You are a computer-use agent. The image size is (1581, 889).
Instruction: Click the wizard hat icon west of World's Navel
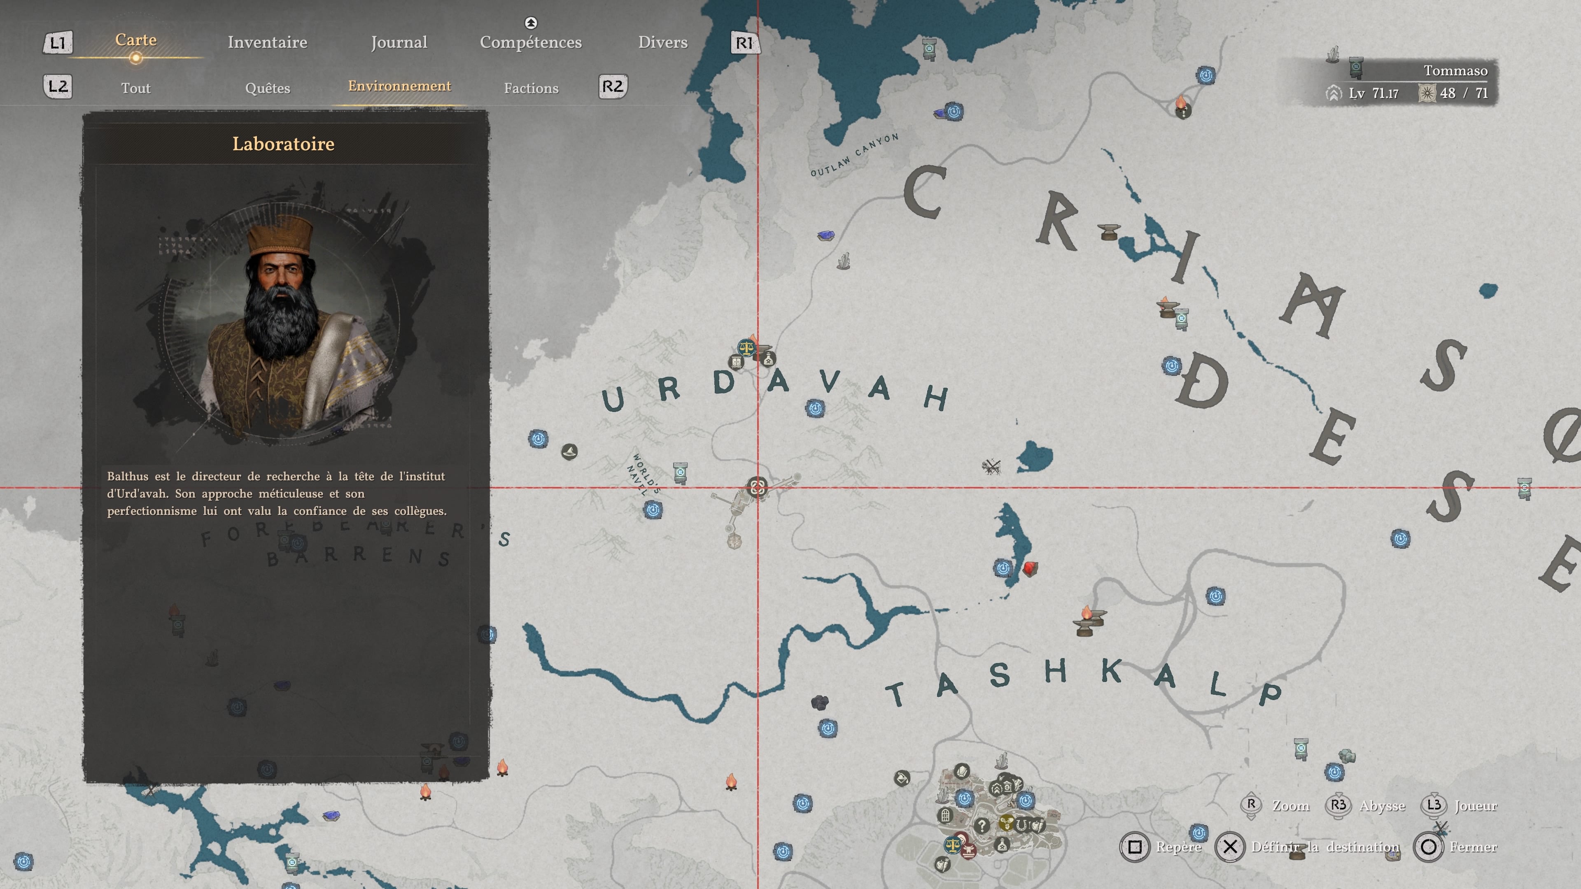click(569, 452)
